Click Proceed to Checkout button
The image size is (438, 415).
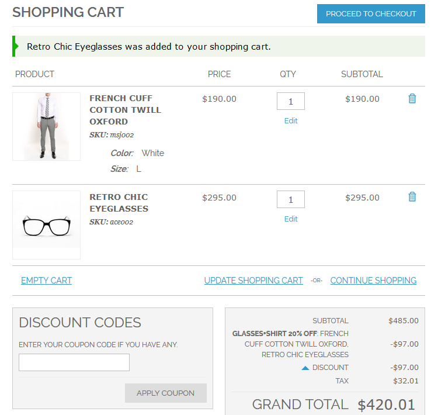(x=371, y=14)
